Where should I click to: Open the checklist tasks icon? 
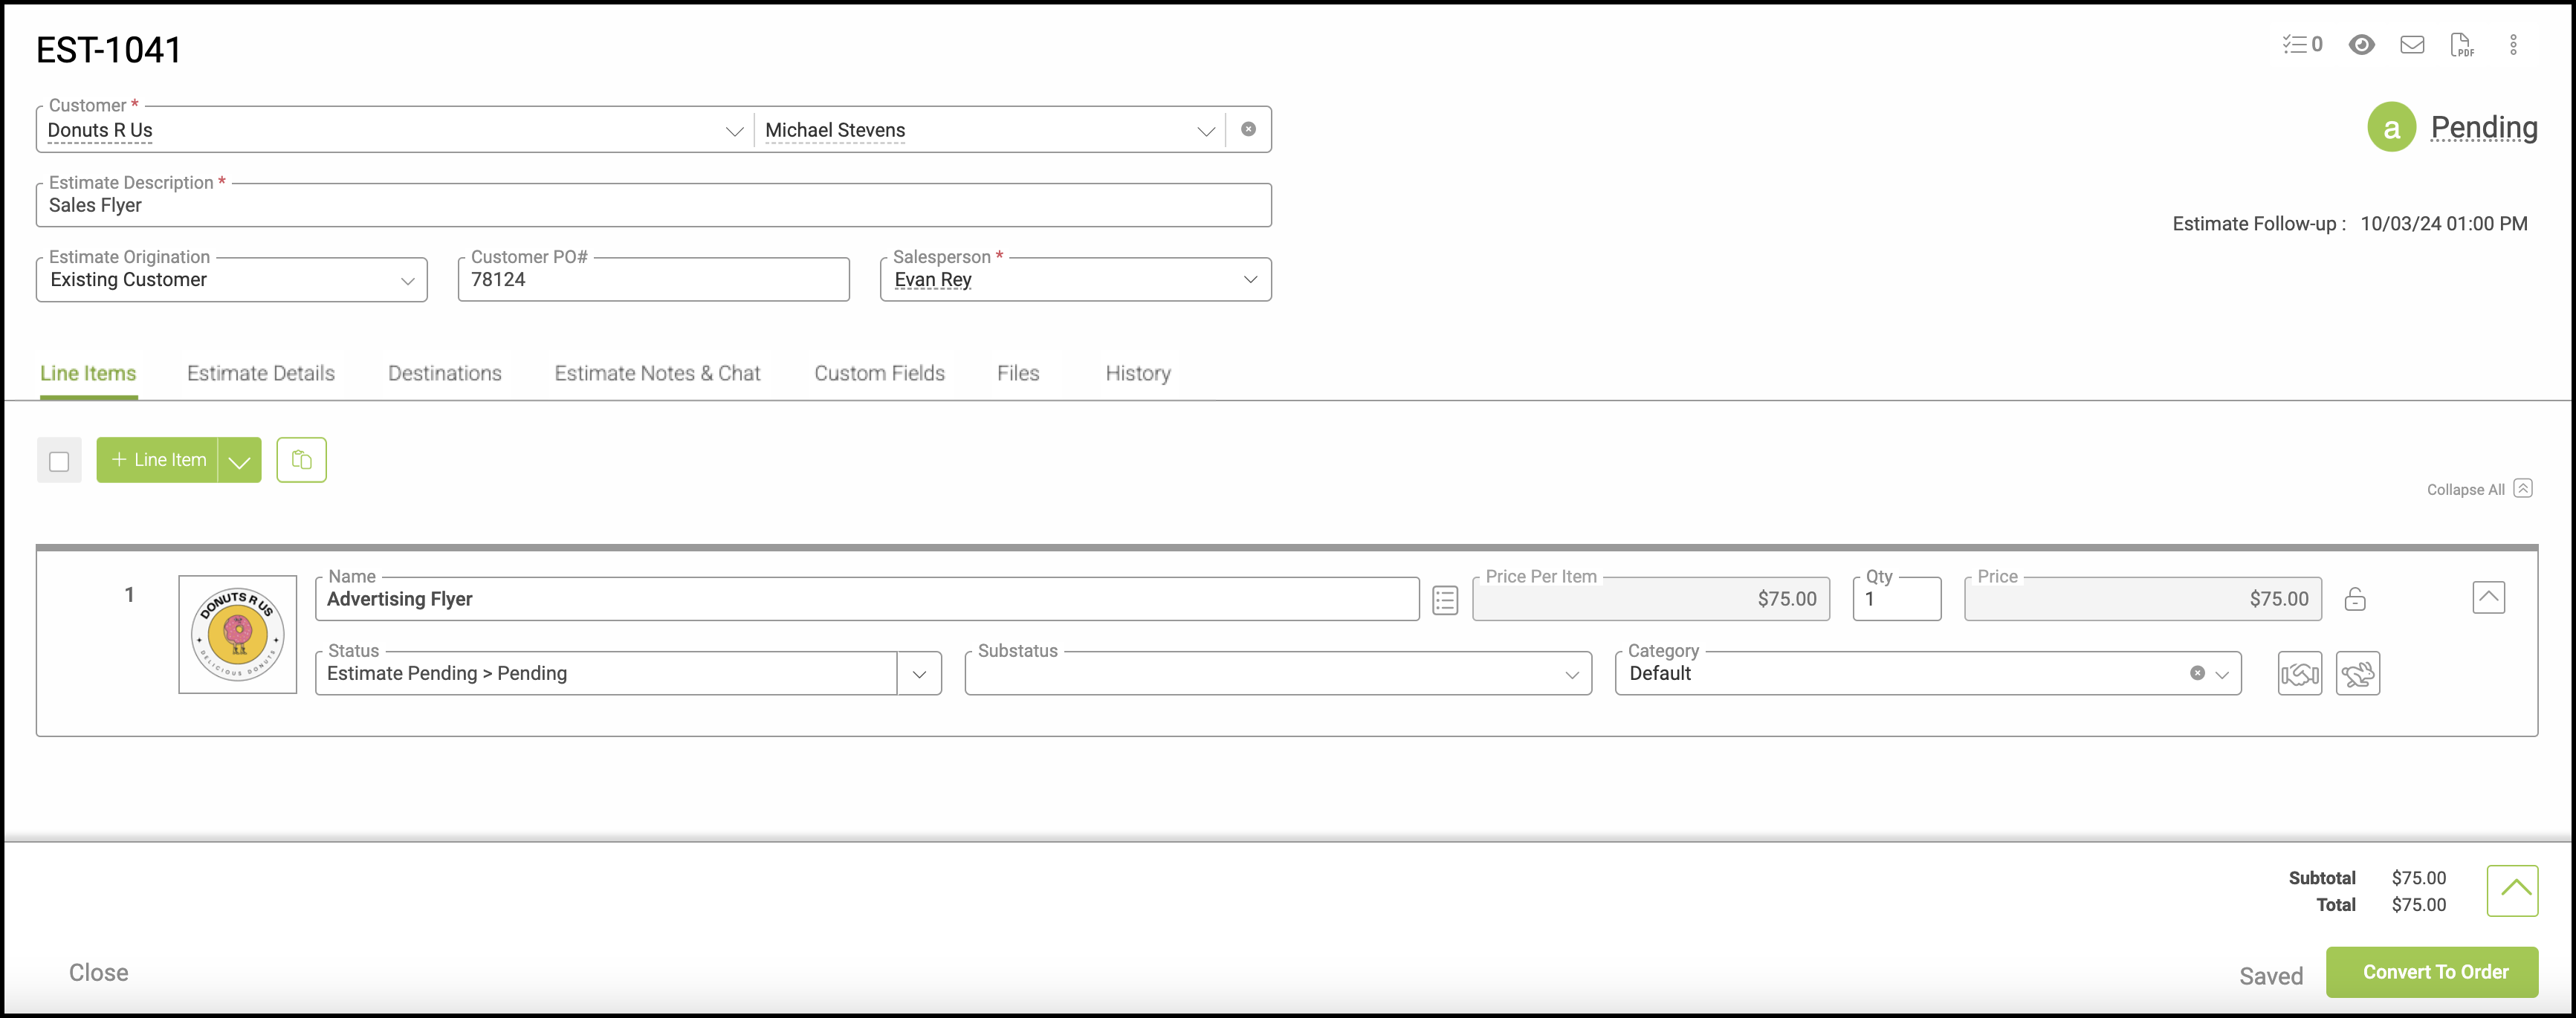point(2301,44)
